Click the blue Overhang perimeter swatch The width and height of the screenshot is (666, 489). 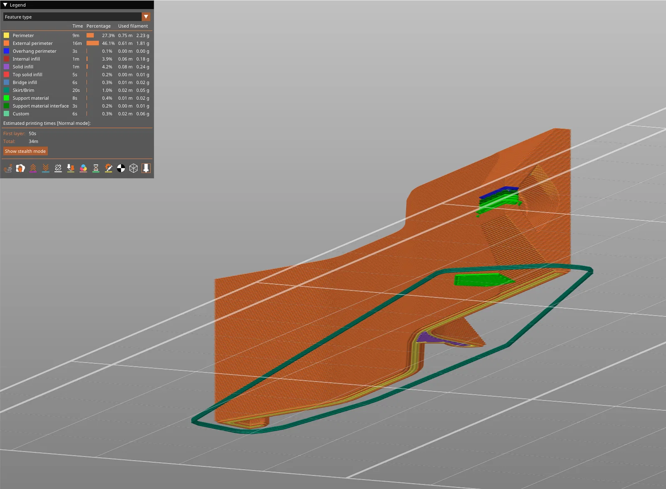click(6, 51)
